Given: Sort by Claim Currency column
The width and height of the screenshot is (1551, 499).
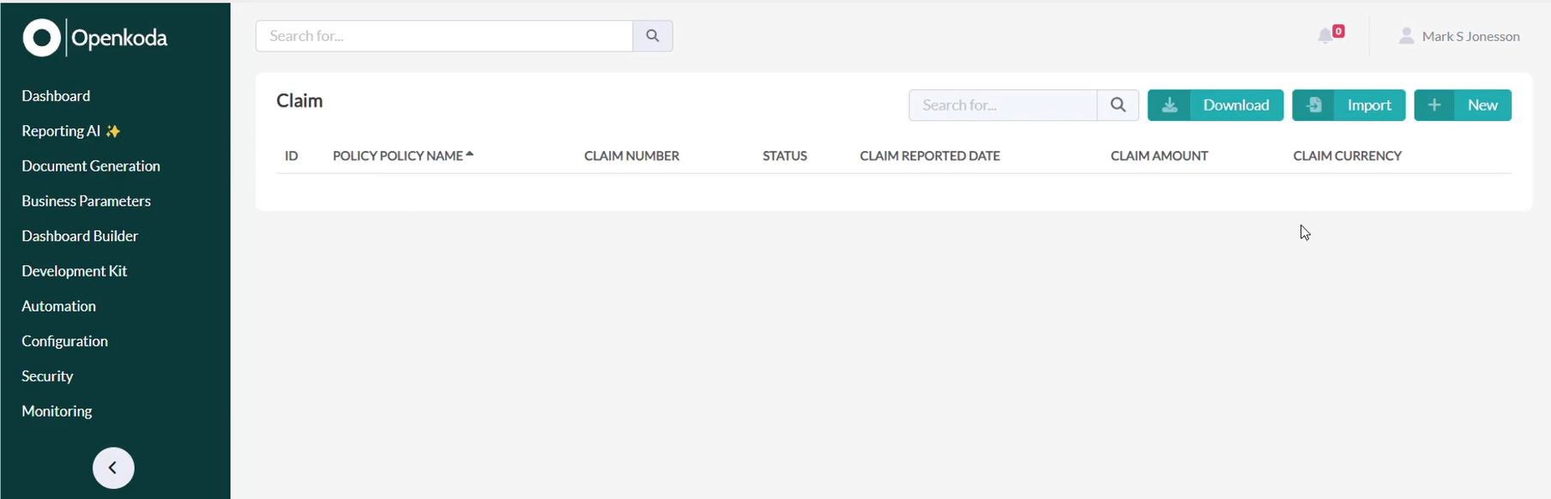Looking at the screenshot, I should 1347,156.
